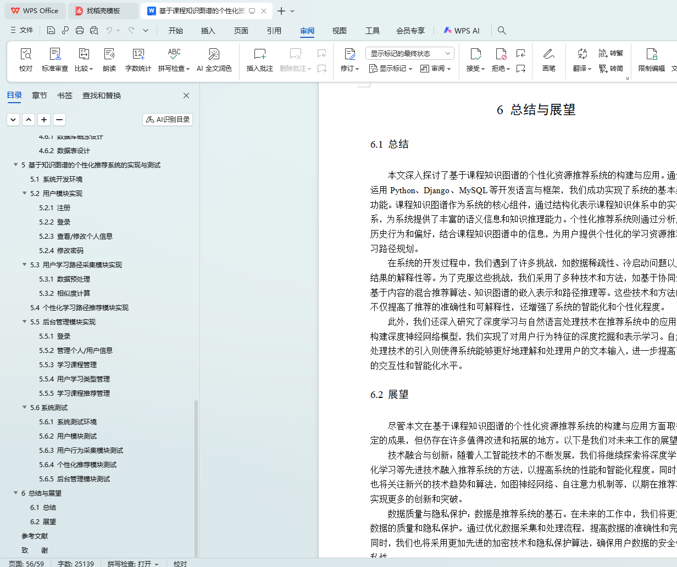677x567 pixels.
Task: Collapse the 6 总结与展望 outline node
Action: coord(15,493)
